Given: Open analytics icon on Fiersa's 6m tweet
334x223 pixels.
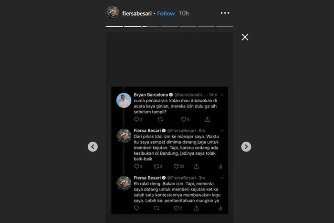Looking at the screenshot, I should pos(220,167).
